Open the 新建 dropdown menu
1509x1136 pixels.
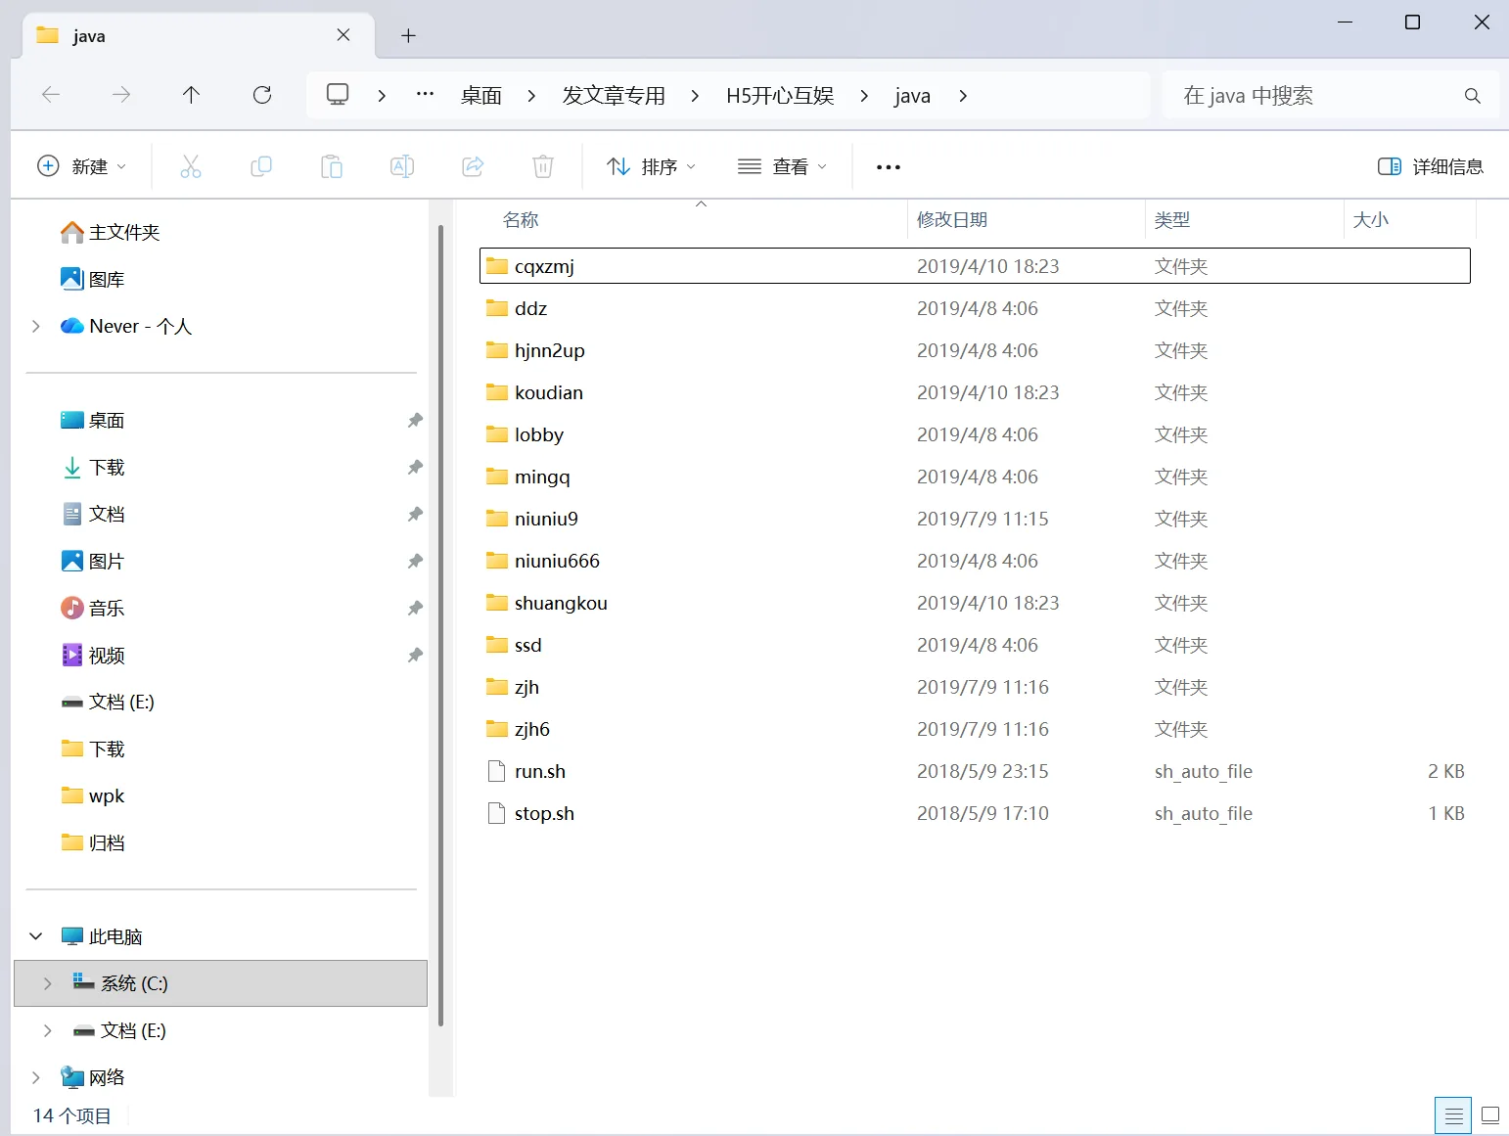82,166
